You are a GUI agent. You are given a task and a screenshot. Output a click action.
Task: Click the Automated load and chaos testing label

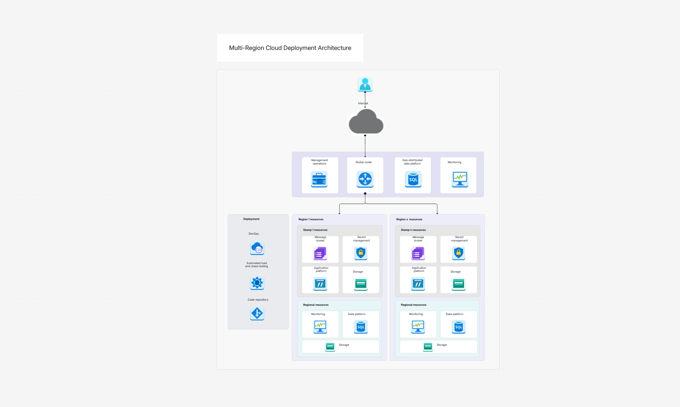click(x=257, y=265)
